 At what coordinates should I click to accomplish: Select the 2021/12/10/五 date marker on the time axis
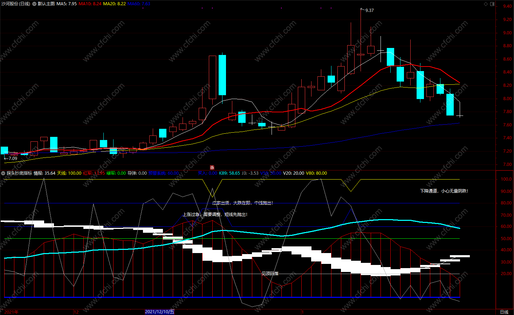click(159, 312)
